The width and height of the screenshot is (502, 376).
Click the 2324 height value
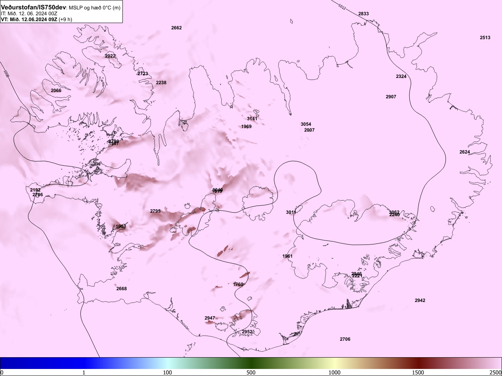click(401, 76)
